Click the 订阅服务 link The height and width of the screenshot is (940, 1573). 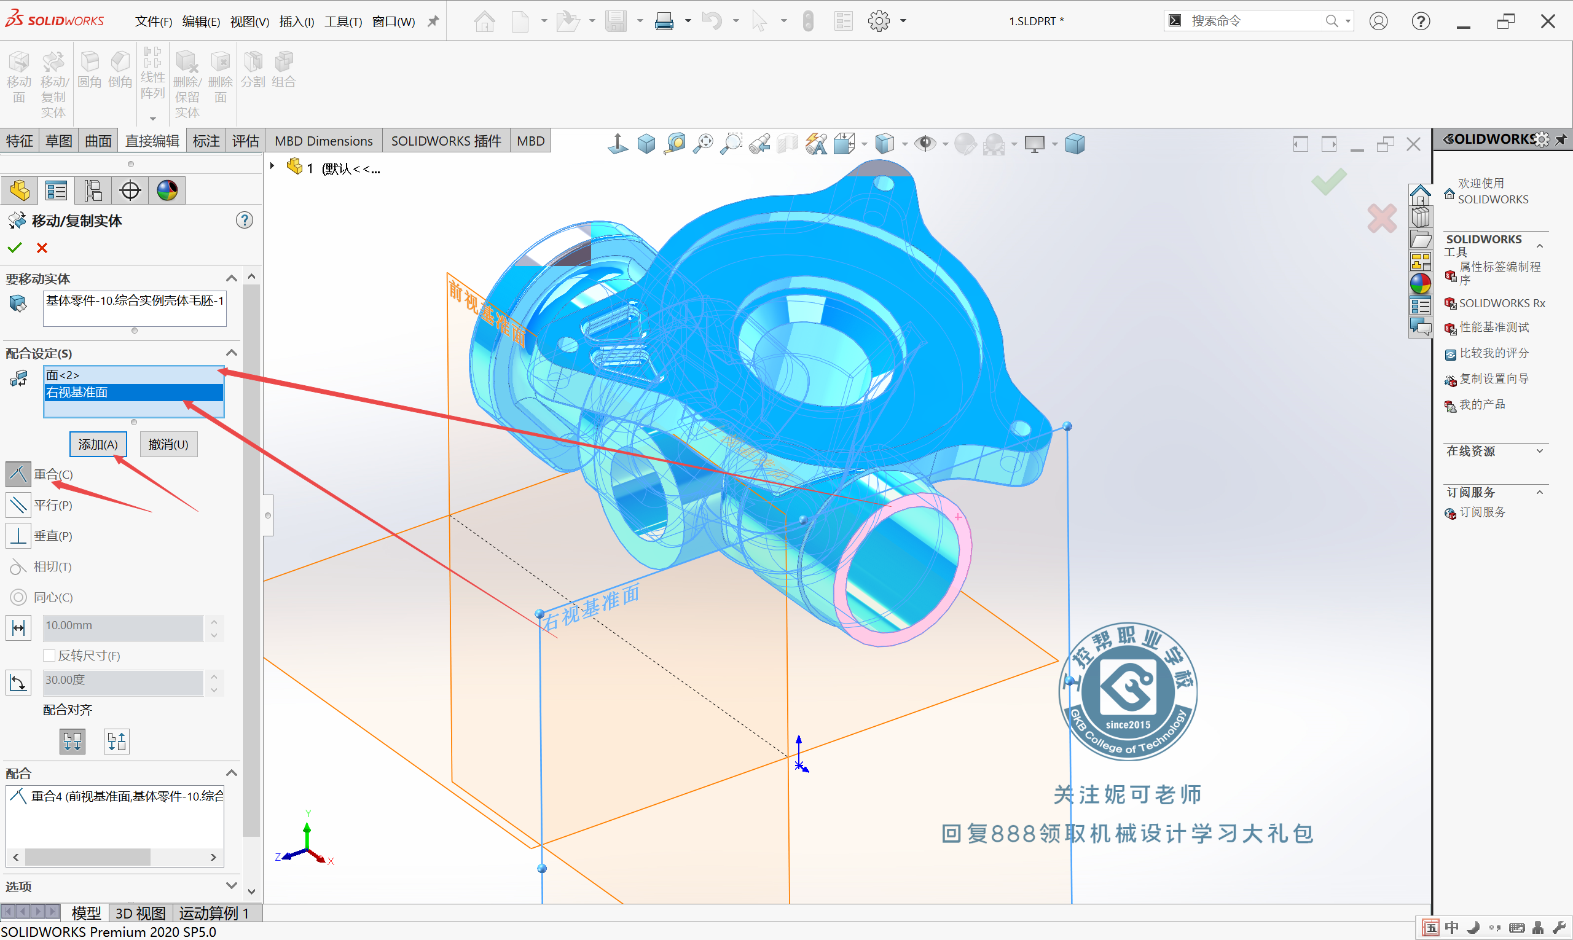1483,512
